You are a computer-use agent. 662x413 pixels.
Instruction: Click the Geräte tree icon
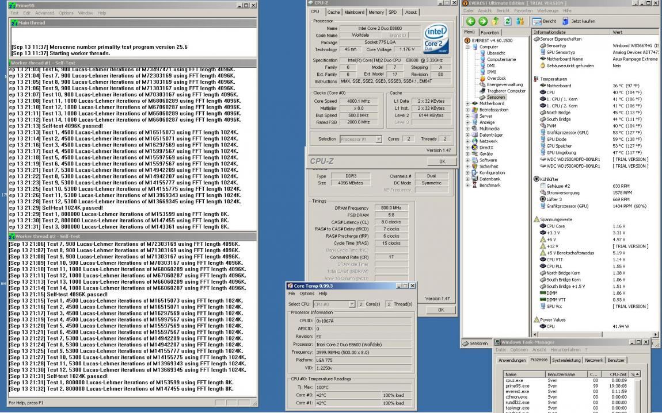pos(474,154)
